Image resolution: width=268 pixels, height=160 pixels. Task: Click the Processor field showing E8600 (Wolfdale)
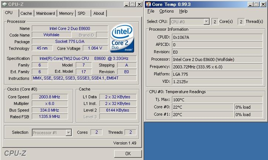click(217, 59)
